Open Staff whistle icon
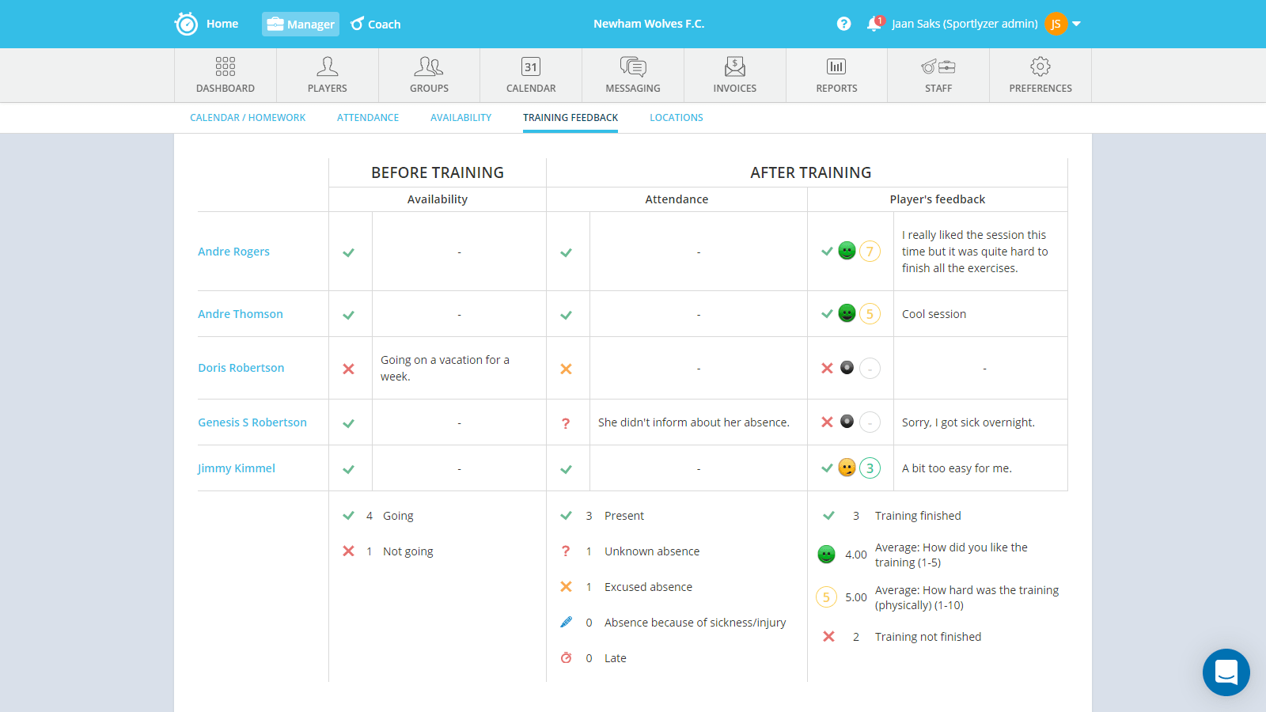The width and height of the screenshot is (1266, 712). click(x=938, y=66)
